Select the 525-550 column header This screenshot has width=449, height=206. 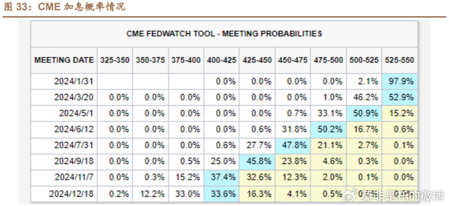pos(400,60)
